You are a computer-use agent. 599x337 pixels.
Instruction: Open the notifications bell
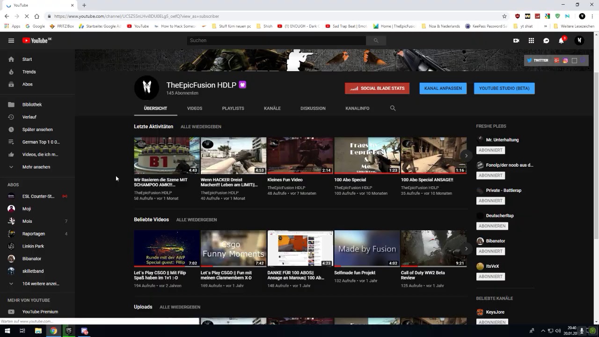click(561, 41)
